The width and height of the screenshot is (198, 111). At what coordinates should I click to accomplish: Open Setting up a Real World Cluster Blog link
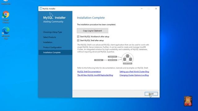tap(134, 72)
